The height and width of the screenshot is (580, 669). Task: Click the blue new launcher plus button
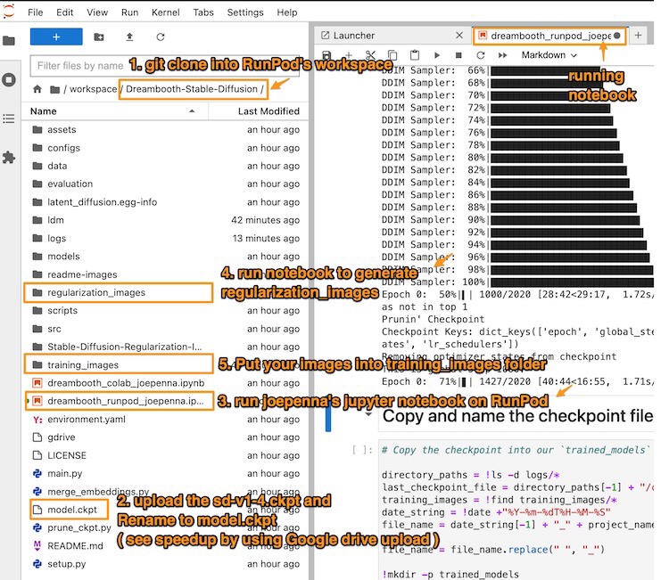(x=56, y=37)
